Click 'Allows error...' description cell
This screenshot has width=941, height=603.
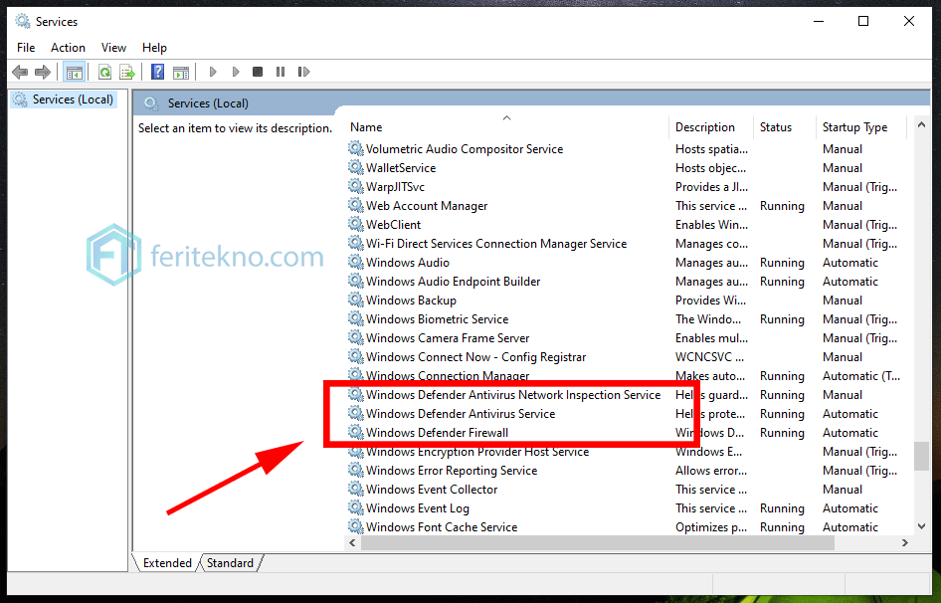711,471
